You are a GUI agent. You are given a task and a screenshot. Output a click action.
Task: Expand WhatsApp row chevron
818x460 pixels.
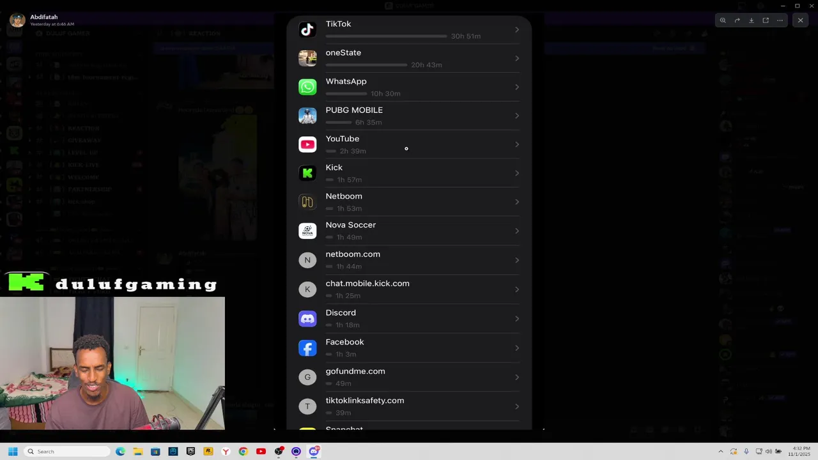(x=517, y=87)
